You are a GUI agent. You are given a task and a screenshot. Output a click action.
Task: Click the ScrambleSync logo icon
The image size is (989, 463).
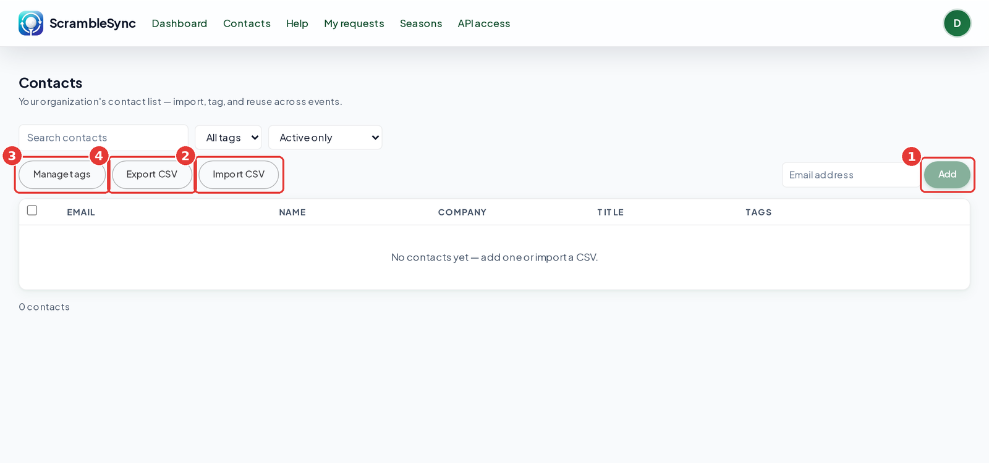(x=31, y=23)
